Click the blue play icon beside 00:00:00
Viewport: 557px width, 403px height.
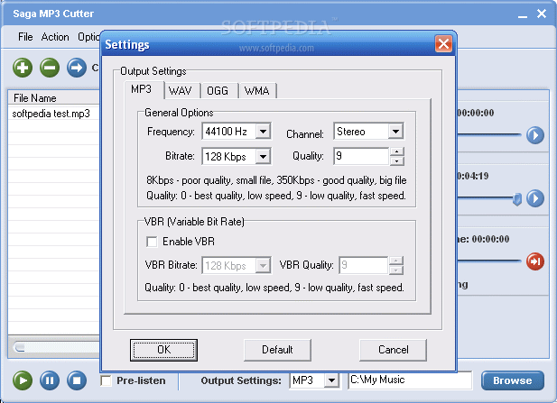(535, 135)
